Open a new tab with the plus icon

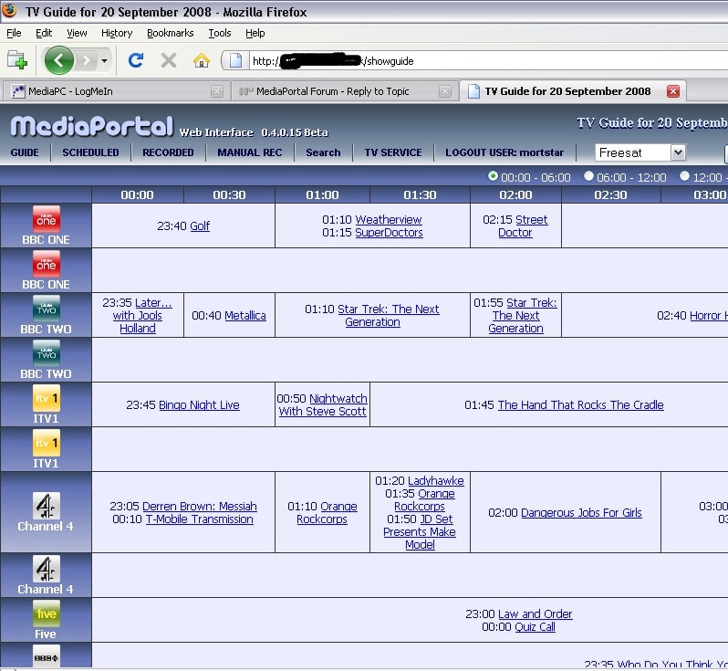(16, 60)
